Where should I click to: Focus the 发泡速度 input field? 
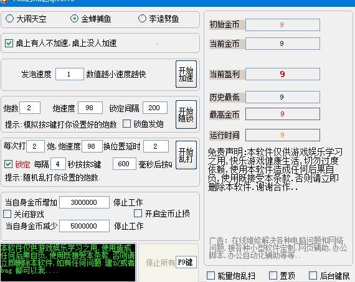click(x=70, y=74)
